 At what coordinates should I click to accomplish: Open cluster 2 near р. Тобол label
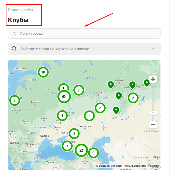(x=133, y=98)
